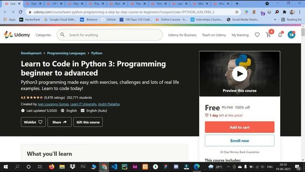
Task: Open My learning
Action: [x=240, y=35]
